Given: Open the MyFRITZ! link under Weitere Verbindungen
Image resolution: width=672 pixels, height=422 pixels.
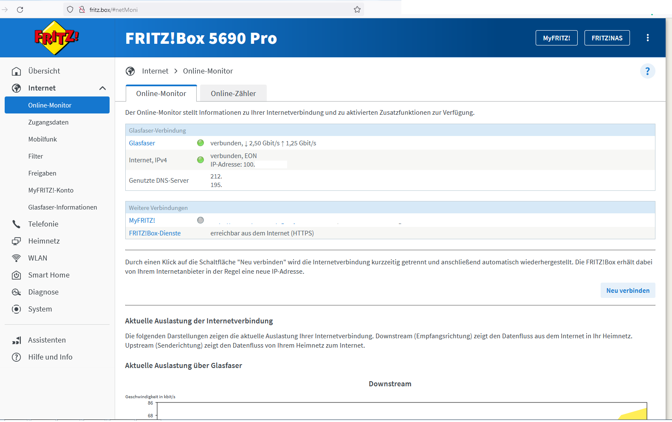Looking at the screenshot, I should click(142, 220).
